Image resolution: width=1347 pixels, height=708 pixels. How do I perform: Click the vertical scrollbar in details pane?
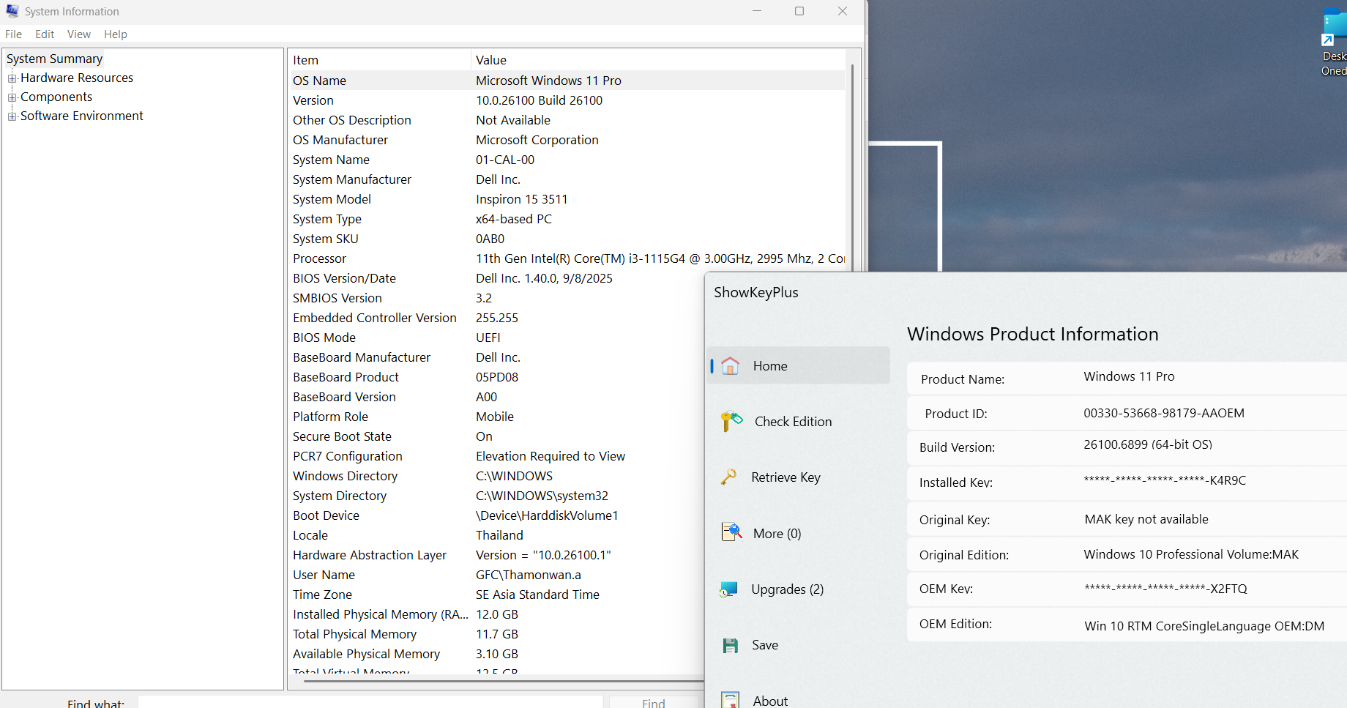tap(852, 168)
